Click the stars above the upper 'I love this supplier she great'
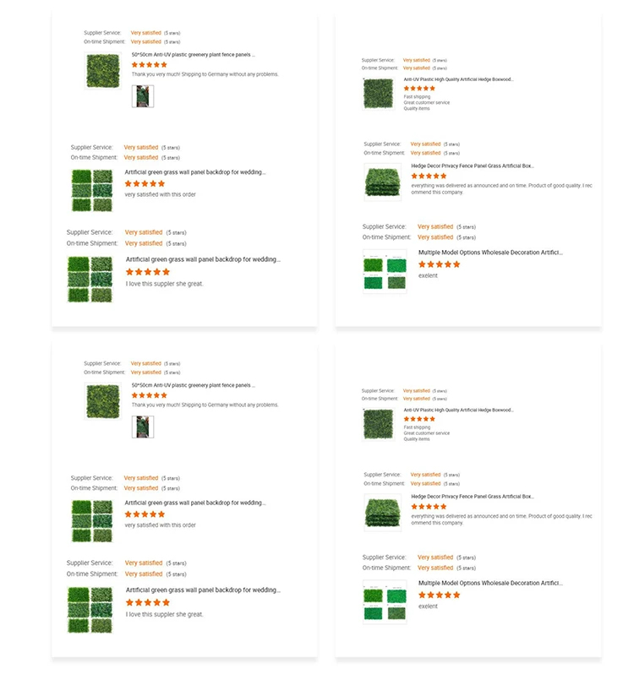The image size is (634, 696). click(147, 272)
